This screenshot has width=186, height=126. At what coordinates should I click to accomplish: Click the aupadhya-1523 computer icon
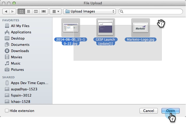click(7, 89)
